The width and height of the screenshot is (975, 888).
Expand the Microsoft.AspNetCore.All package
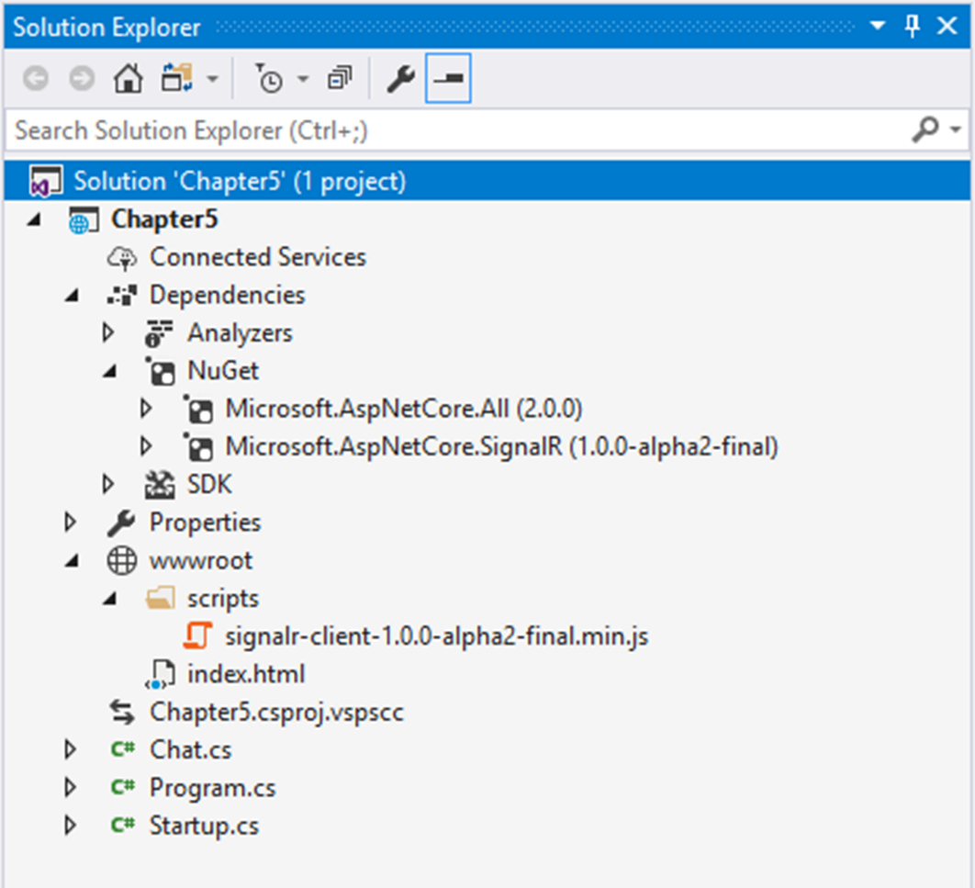click(146, 409)
